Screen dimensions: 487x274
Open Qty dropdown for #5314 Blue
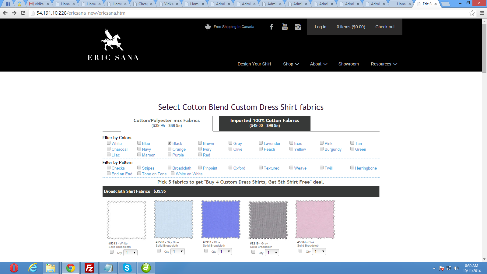225,251
